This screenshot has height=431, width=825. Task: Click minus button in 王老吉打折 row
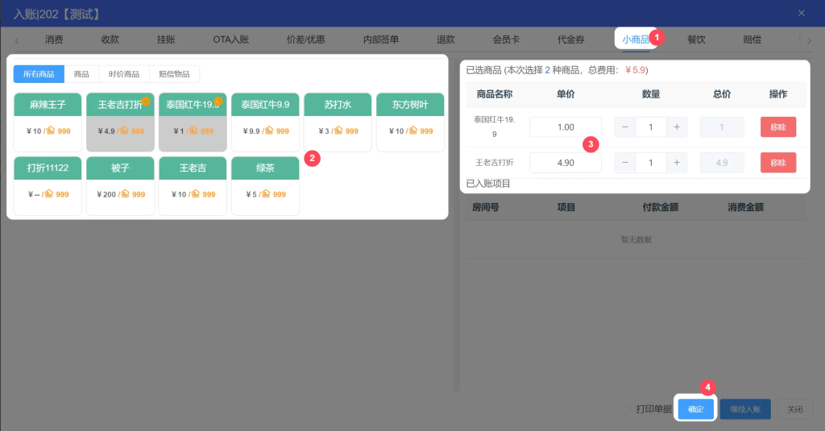625,163
